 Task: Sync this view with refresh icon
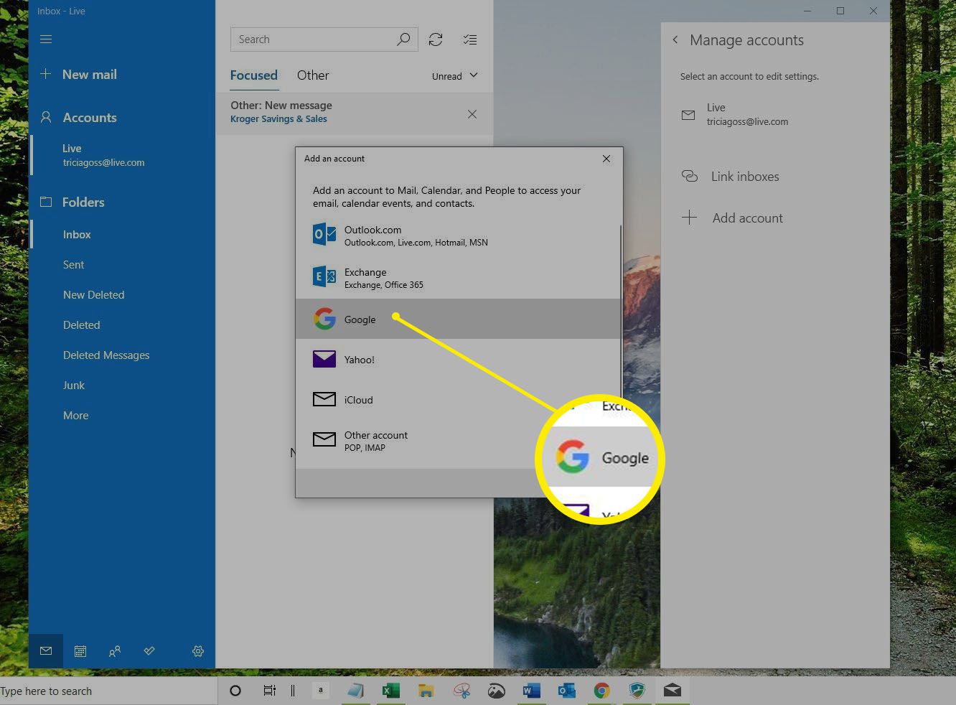tap(436, 39)
